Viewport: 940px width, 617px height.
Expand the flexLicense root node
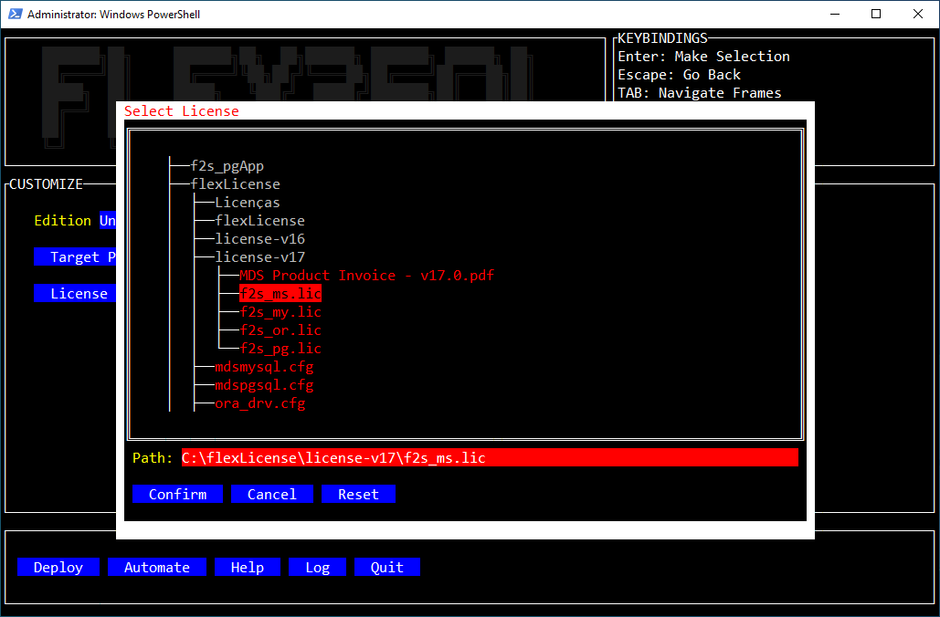coord(235,183)
